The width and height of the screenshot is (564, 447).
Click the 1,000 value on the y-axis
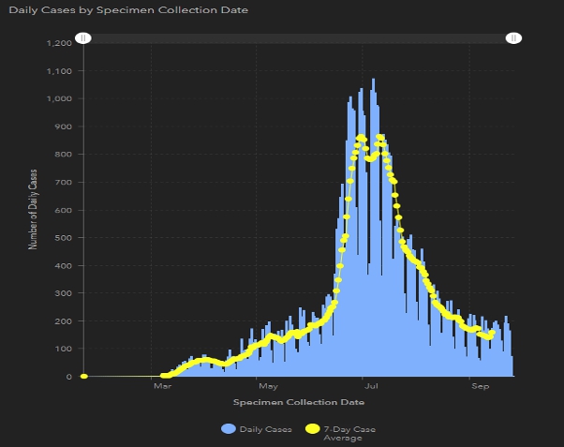59,98
